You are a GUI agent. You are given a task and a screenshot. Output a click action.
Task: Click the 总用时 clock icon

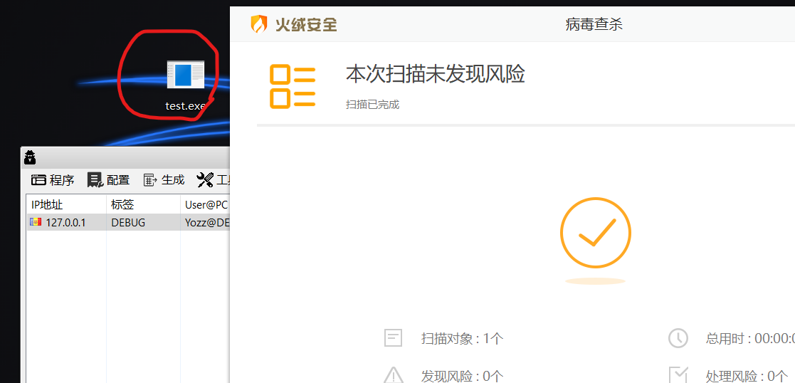pyautogui.click(x=678, y=338)
